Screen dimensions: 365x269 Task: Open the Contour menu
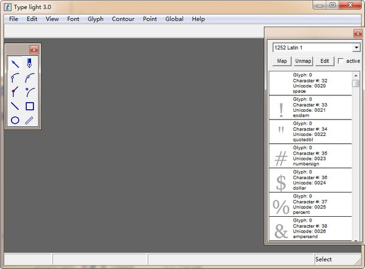[123, 19]
